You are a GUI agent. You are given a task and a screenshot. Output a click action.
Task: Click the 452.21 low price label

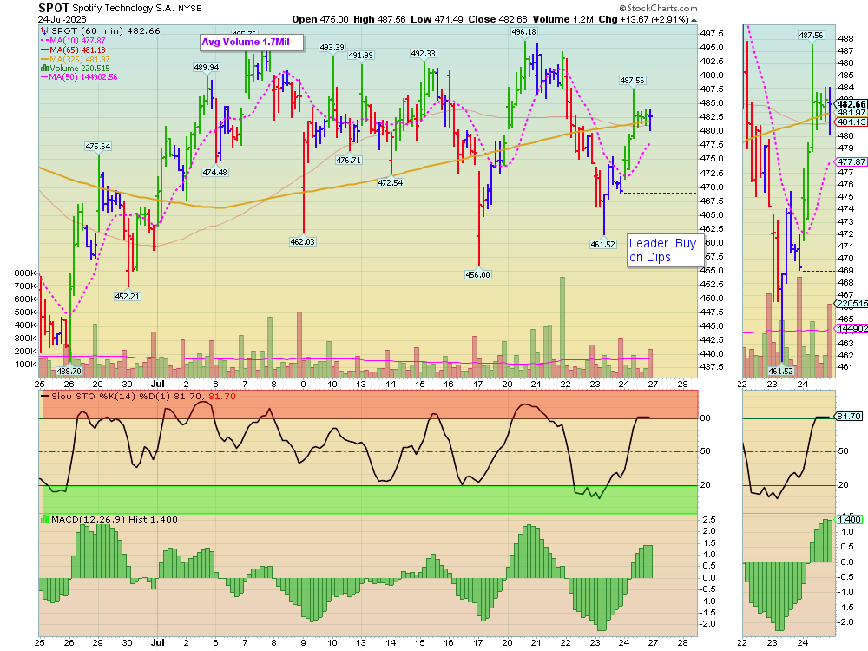click(128, 297)
